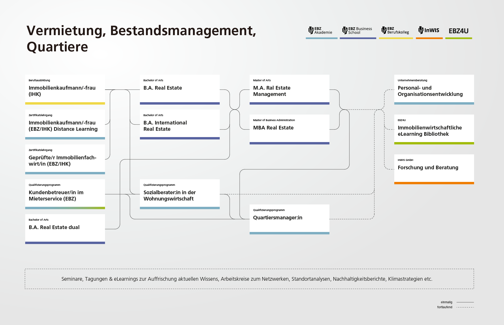Click the 'InWIS GmbH' label
504x325 pixels.
pos(405,160)
